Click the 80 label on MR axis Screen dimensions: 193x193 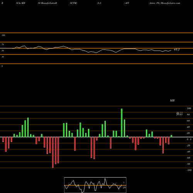[x=188, y=115]
